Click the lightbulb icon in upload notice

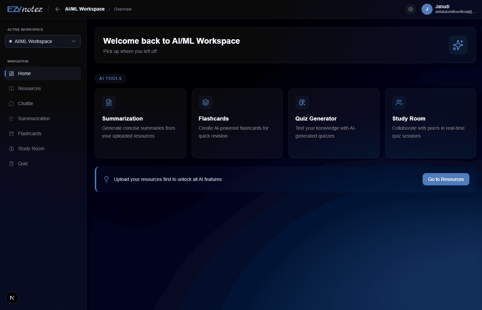[x=106, y=179]
